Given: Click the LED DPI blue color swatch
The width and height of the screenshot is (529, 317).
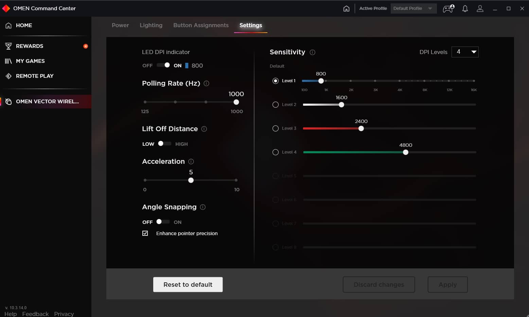Looking at the screenshot, I should tap(187, 66).
